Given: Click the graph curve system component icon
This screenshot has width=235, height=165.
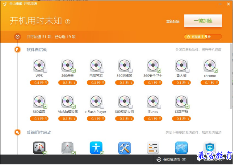Looking at the screenshot, I should click(68, 148).
